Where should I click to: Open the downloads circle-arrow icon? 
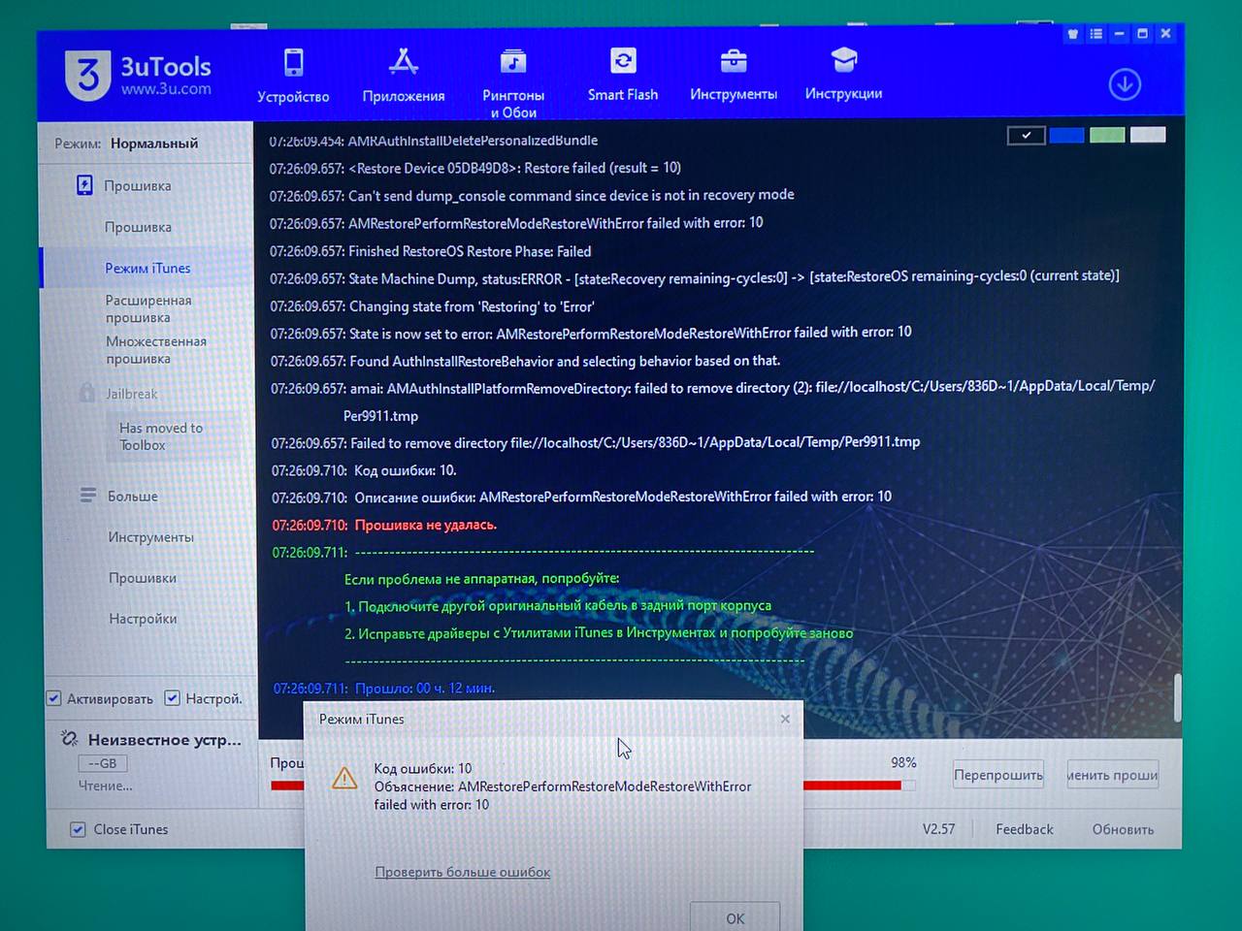[x=1125, y=84]
